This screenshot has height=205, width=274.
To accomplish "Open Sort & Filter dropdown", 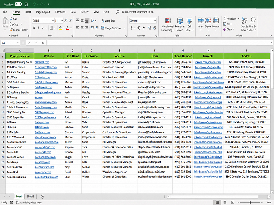I will click(244, 24).
